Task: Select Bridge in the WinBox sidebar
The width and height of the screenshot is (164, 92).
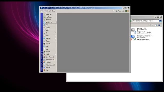Action: 50,22
